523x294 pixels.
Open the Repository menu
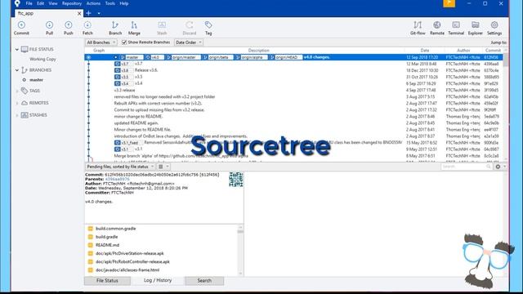click(x=72, y=3)
